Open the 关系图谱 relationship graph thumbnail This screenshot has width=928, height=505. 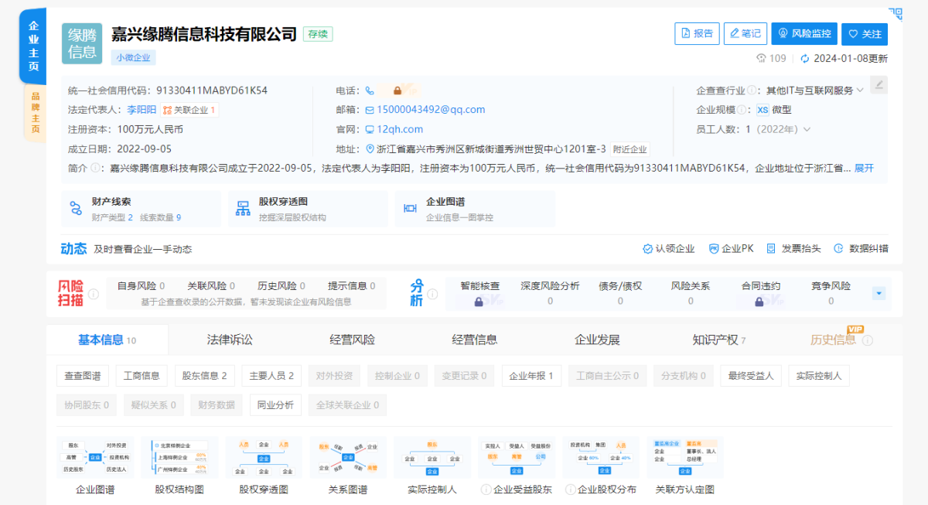coord(346,457)
